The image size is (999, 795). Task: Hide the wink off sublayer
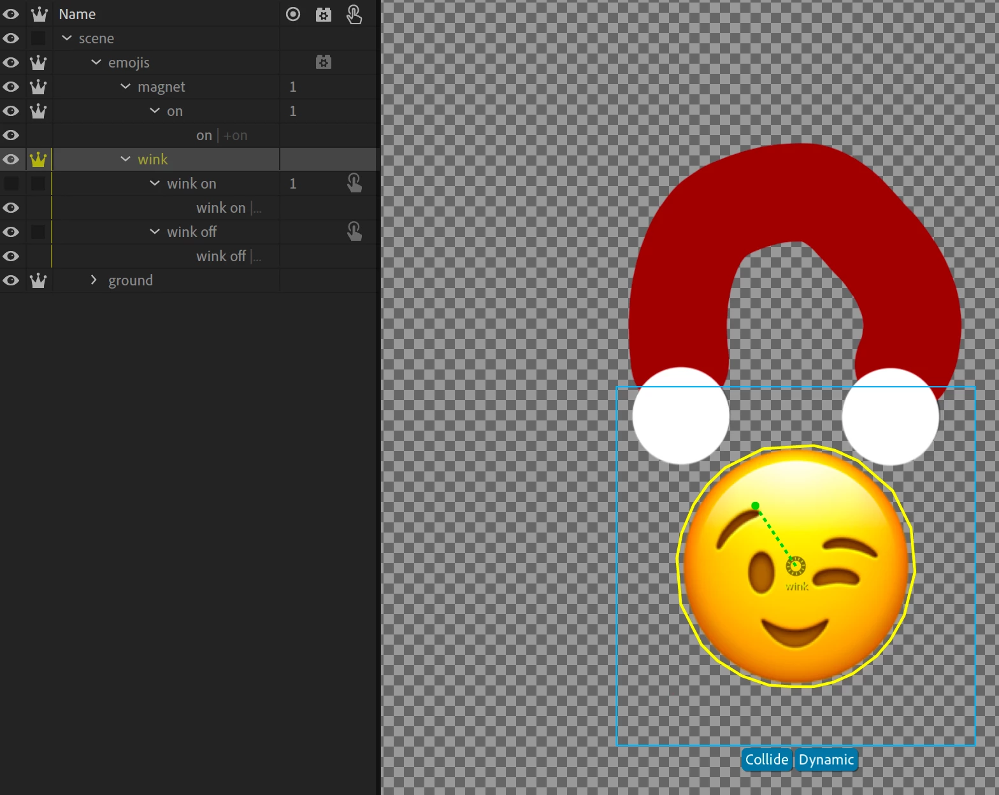tap(11, 256)
